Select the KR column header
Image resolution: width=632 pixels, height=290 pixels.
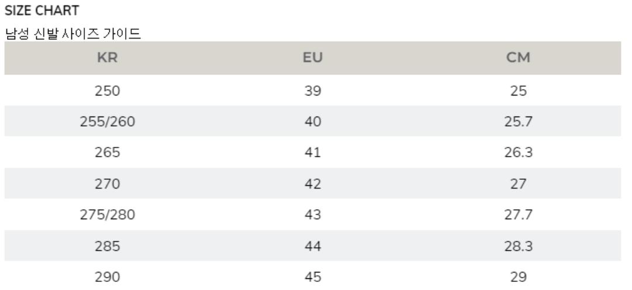pos(107,57)
